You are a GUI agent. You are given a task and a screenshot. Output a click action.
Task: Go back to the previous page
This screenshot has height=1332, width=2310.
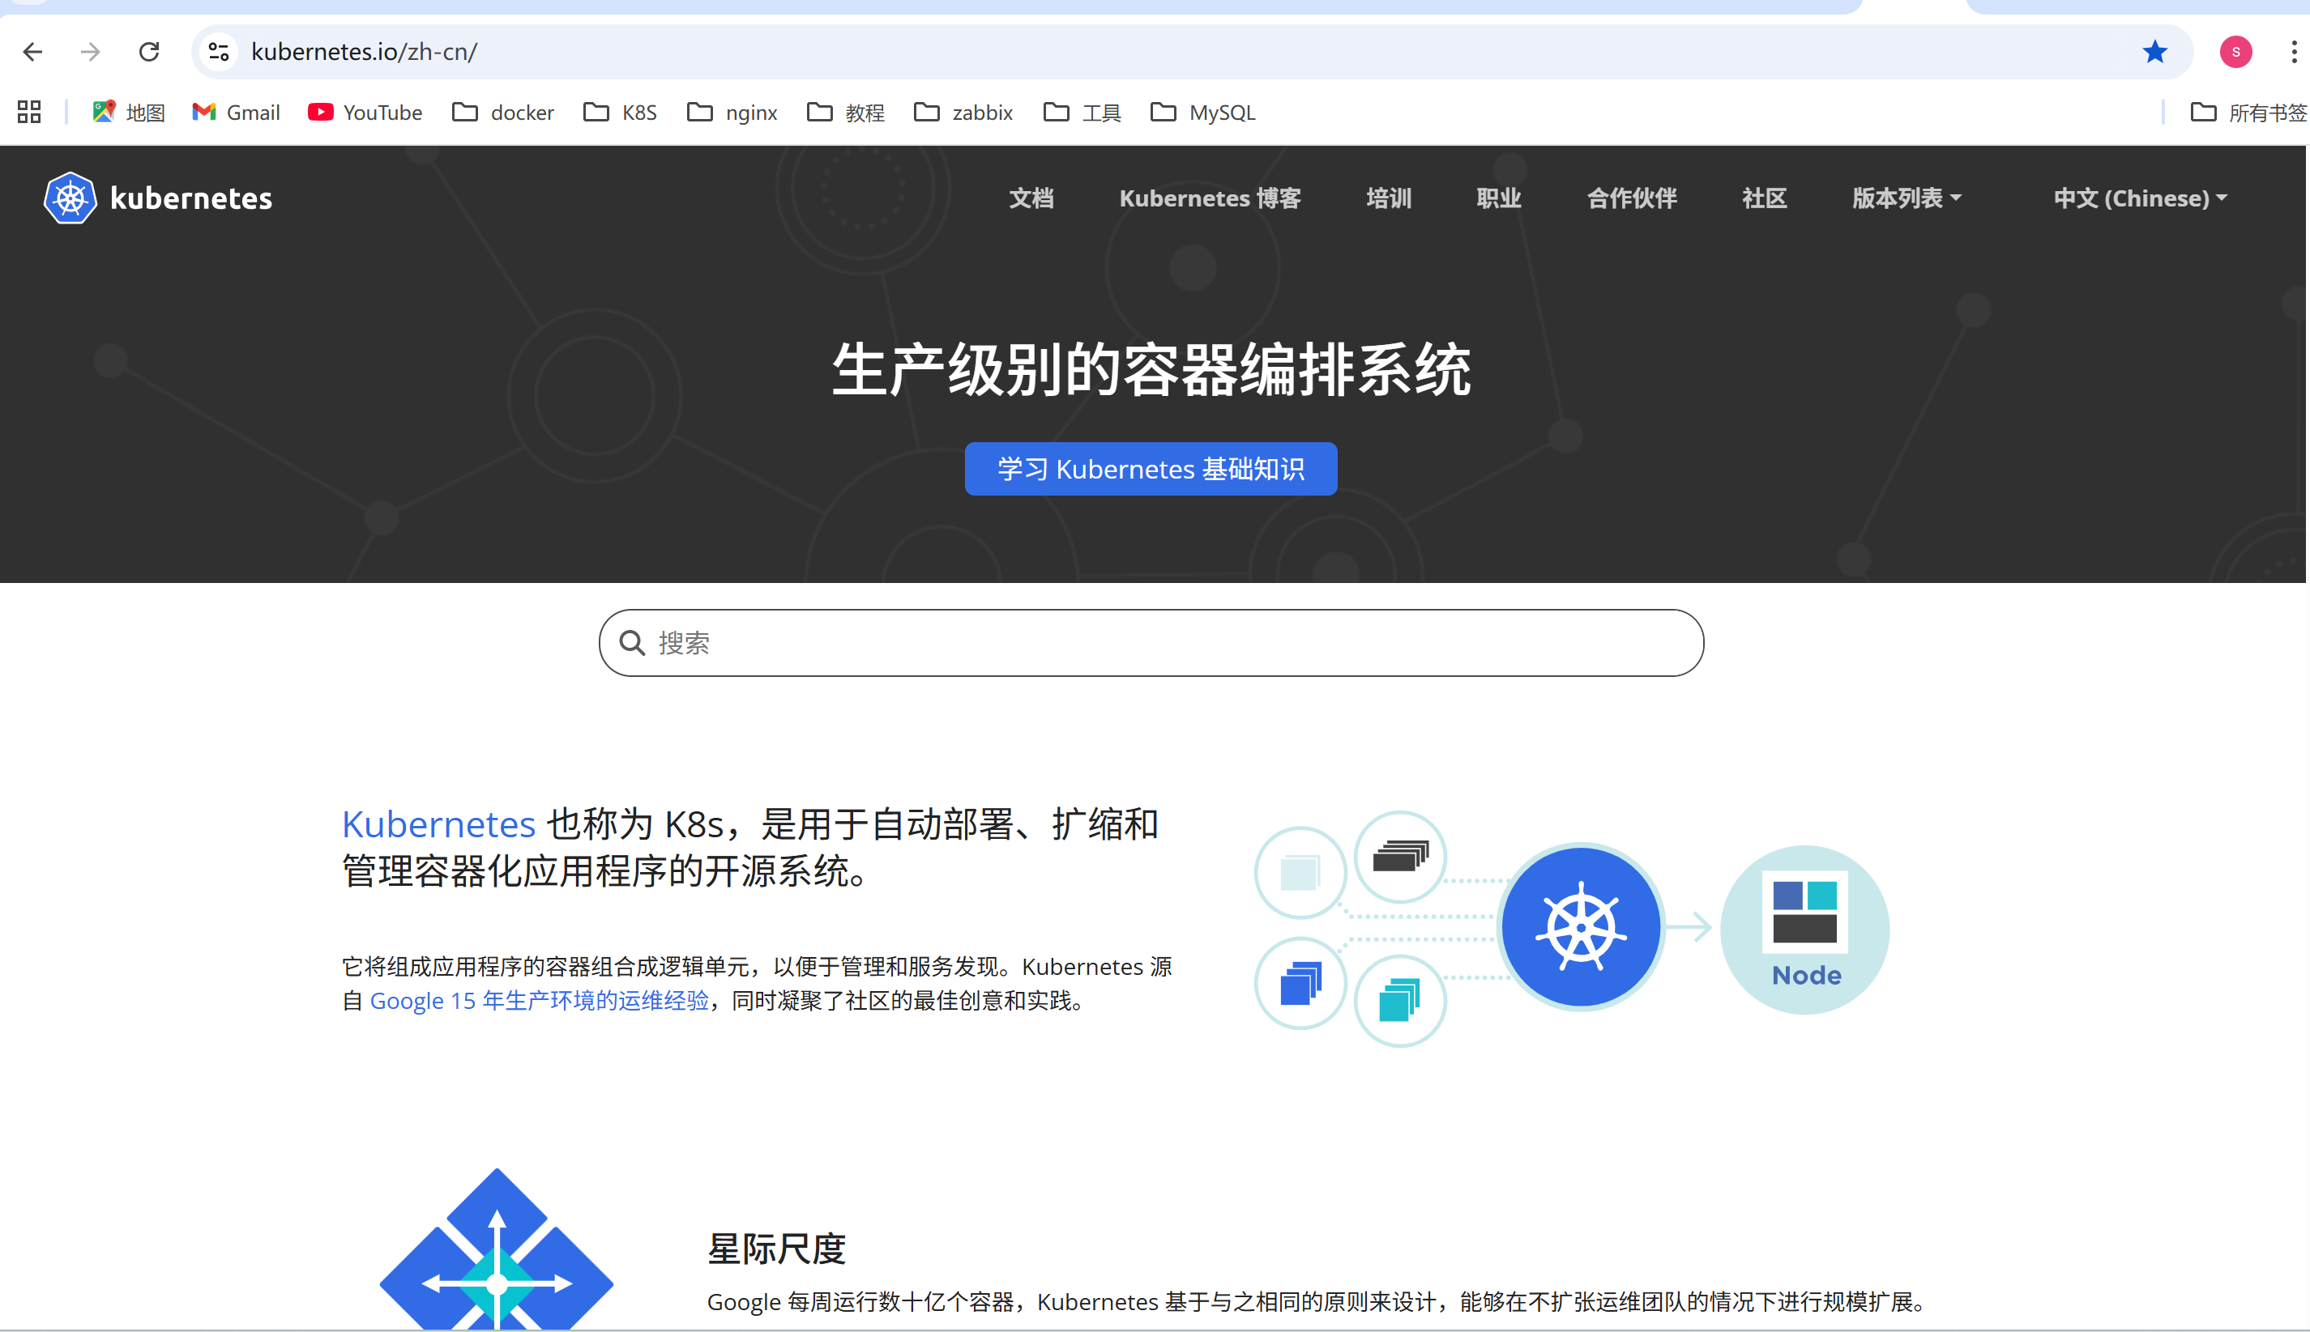pos(33,52)
